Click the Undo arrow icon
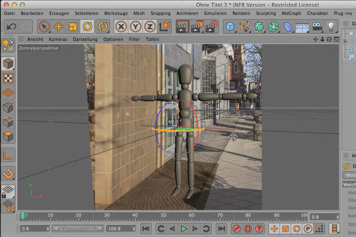The height and width of the screenshot is (237, 356). 12,27
